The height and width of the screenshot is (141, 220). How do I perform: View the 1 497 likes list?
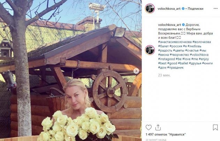[x=166, y=134]
